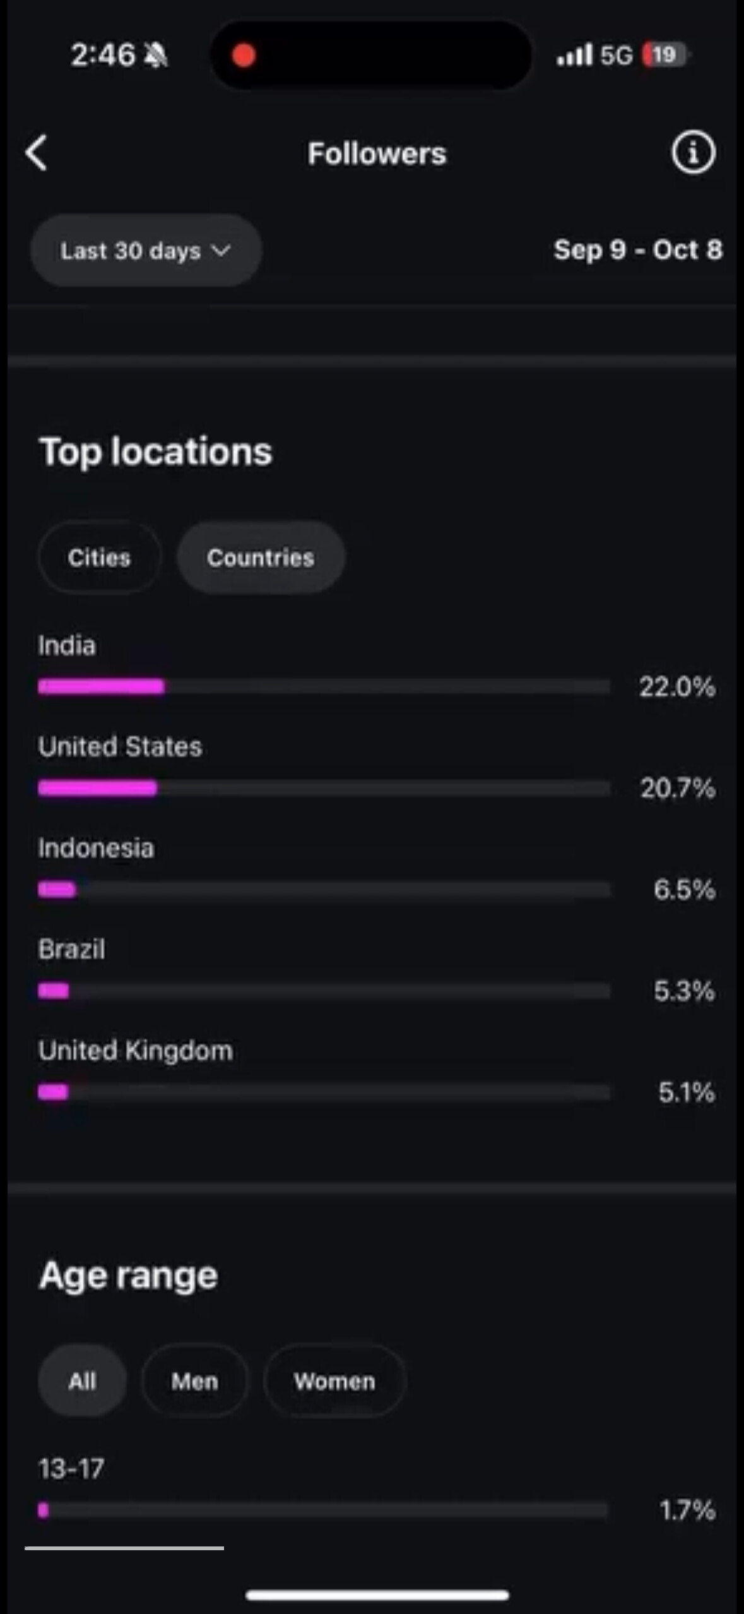Tap the India location row label
Image resolution: width=744 pixels, height=1614 pixels.
tap(67, 646)
